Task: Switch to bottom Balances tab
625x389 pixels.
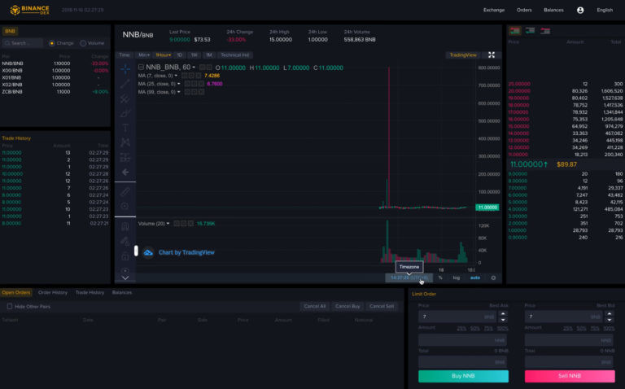Action: click(x=122, y=292)
